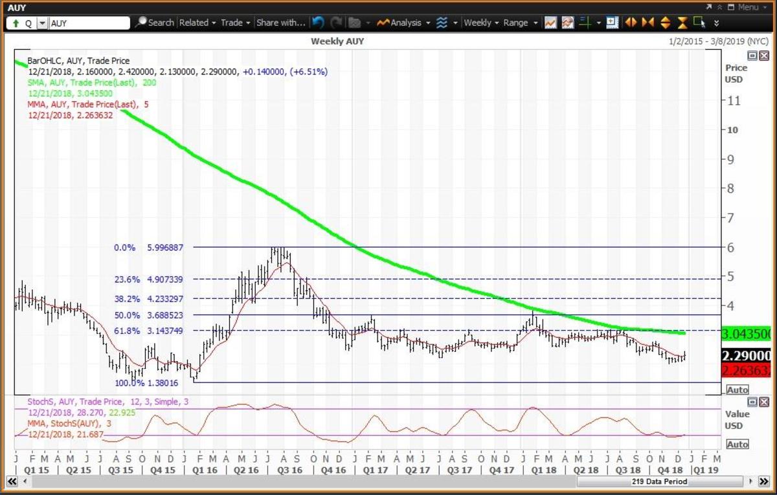Click the horizontal compress arrows icon

[648, 23]
